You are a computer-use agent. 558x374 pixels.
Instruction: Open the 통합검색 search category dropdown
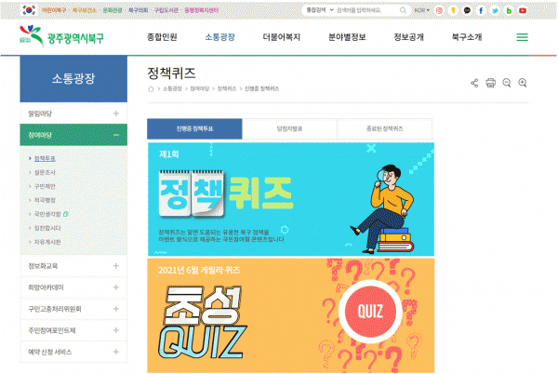coord(320,10)
